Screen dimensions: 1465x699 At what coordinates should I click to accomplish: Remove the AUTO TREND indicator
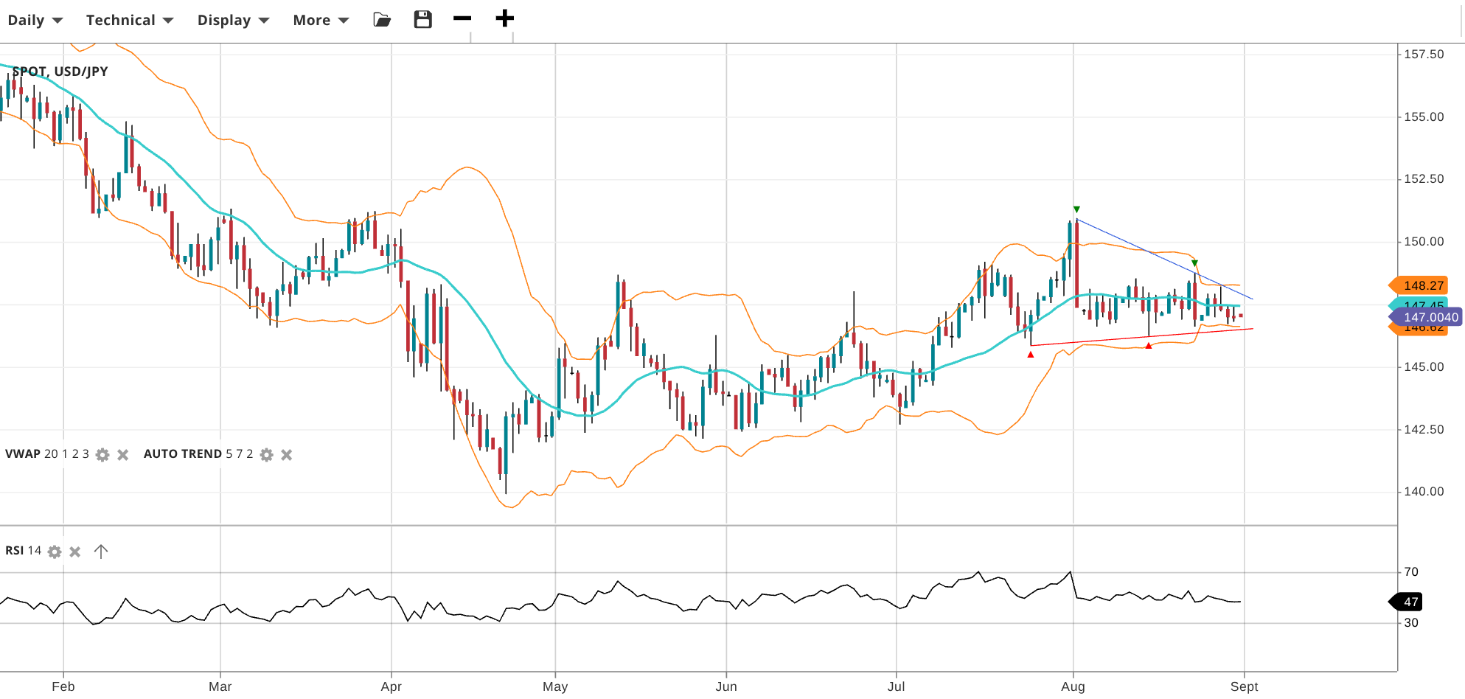287,455
